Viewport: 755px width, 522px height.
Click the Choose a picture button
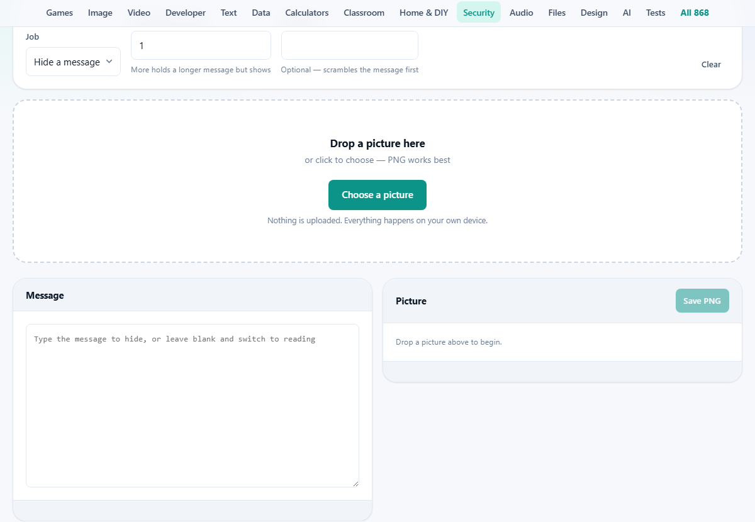tap(377, 195)
